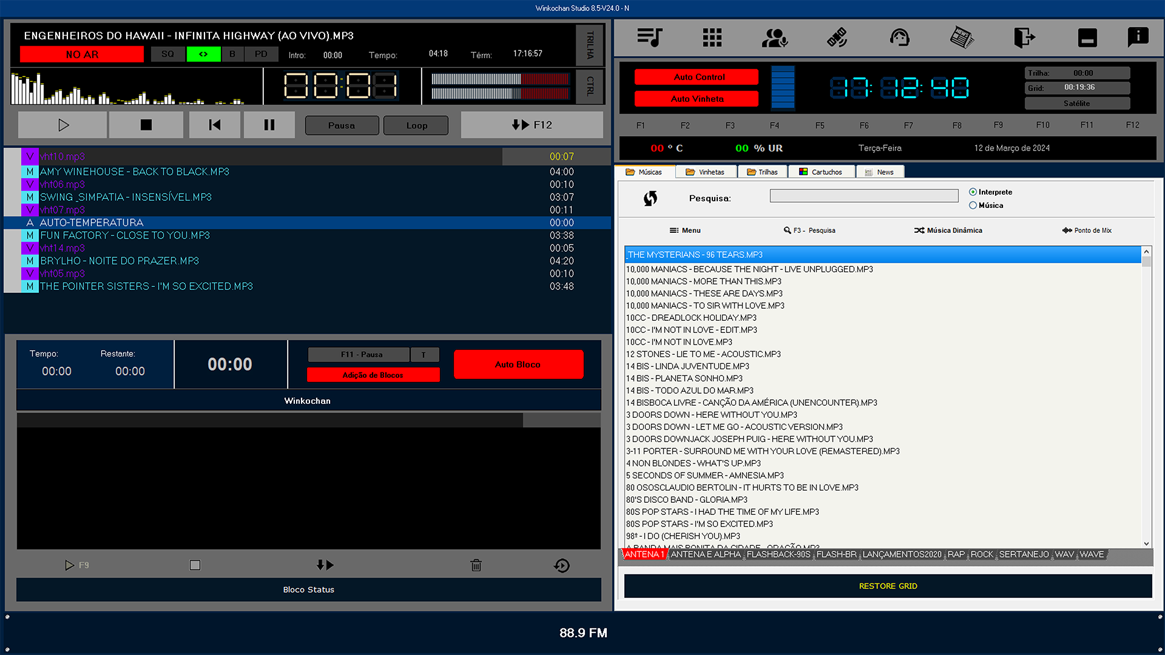Open the info speech-bubble icon
This screenshot has height=655, width=1165.
1138,38
